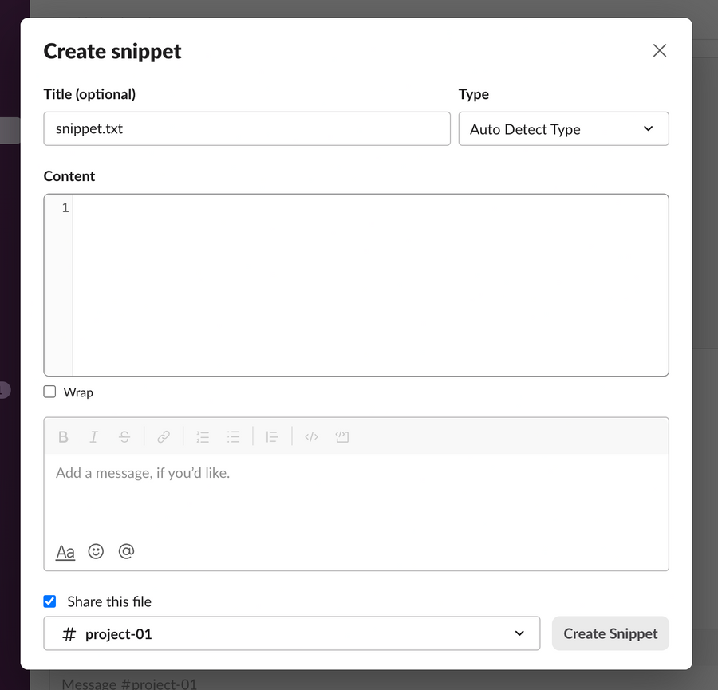Insert a link using the link icon
718x690 pixels.
coord(163,436)
